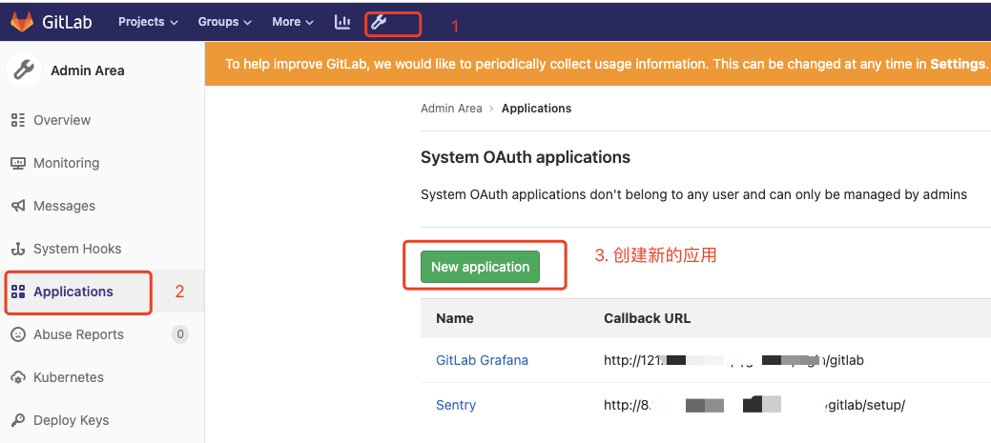Expand the More dropdown menu
The image size is (991, 443).
point(293,22)
